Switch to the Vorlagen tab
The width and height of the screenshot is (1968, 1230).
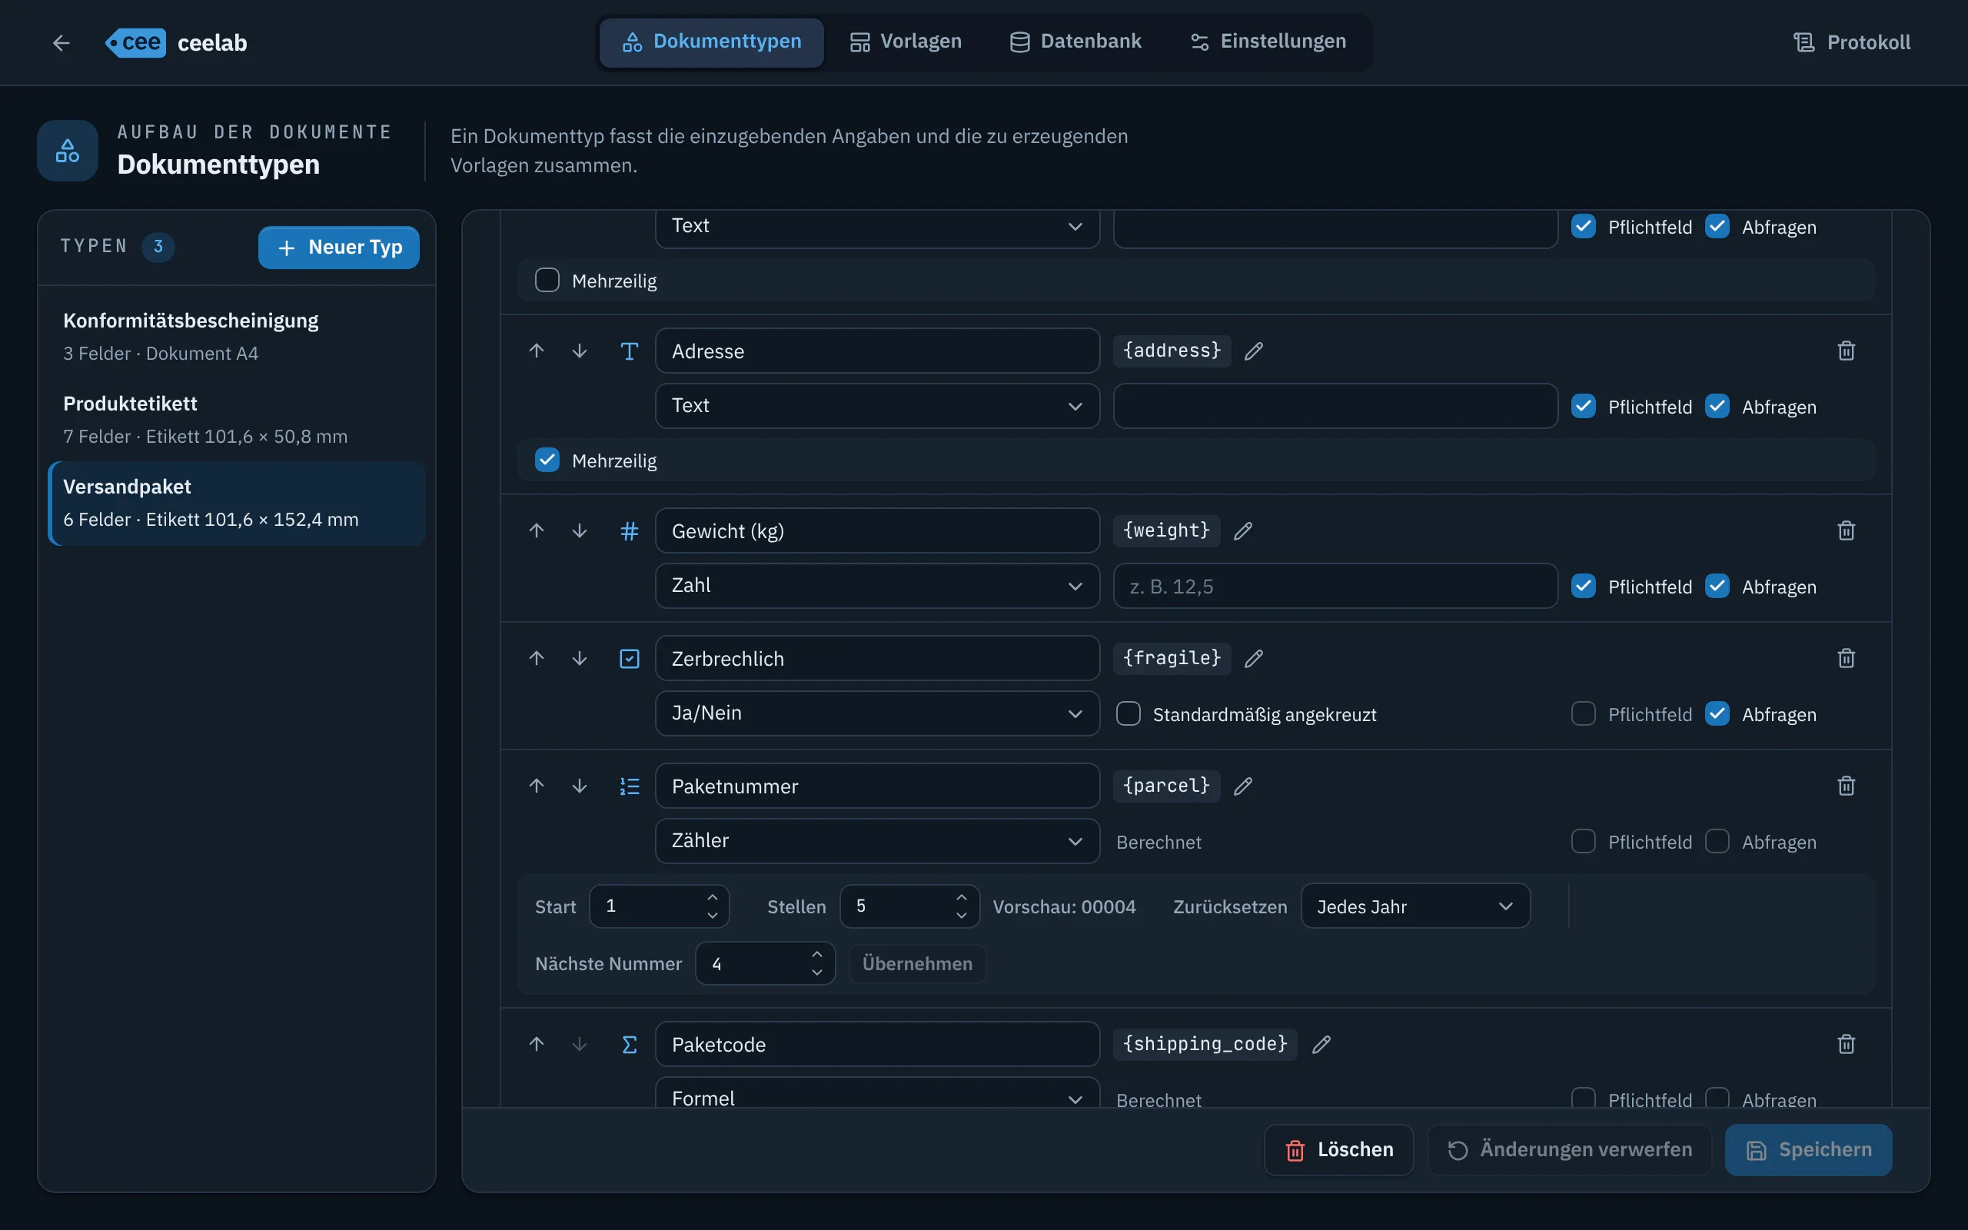click(905, 42)
